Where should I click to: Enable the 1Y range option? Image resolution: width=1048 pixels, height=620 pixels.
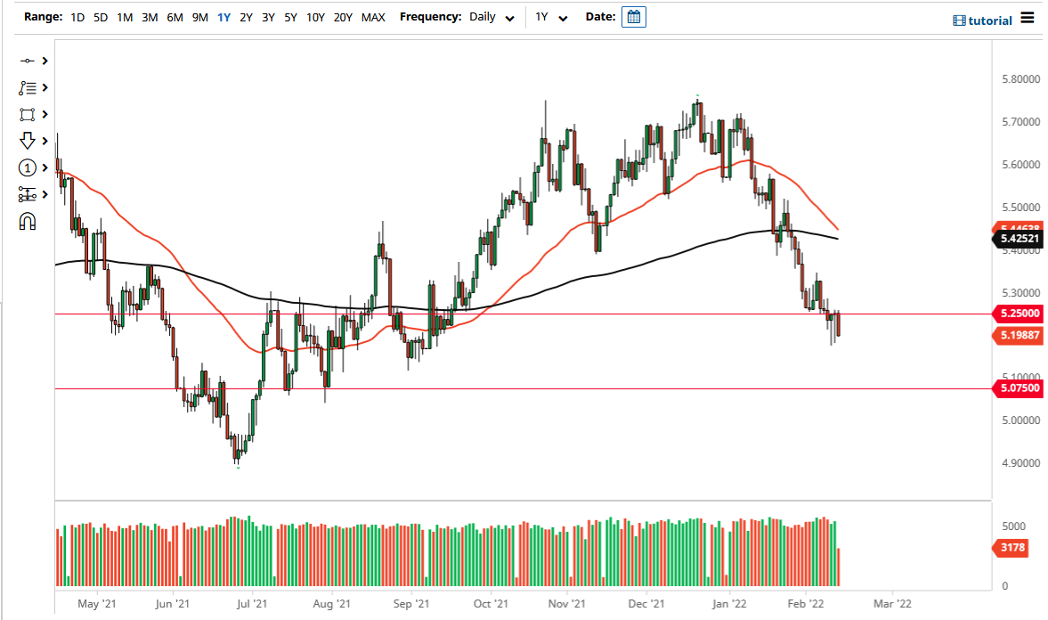[223, 16]
